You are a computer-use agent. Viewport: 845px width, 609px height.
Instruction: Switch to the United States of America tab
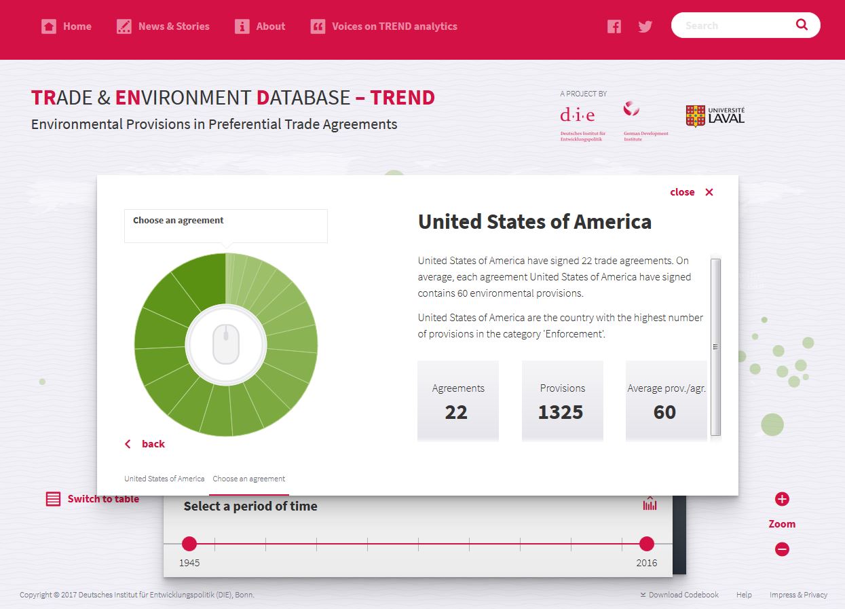[164, 479]
